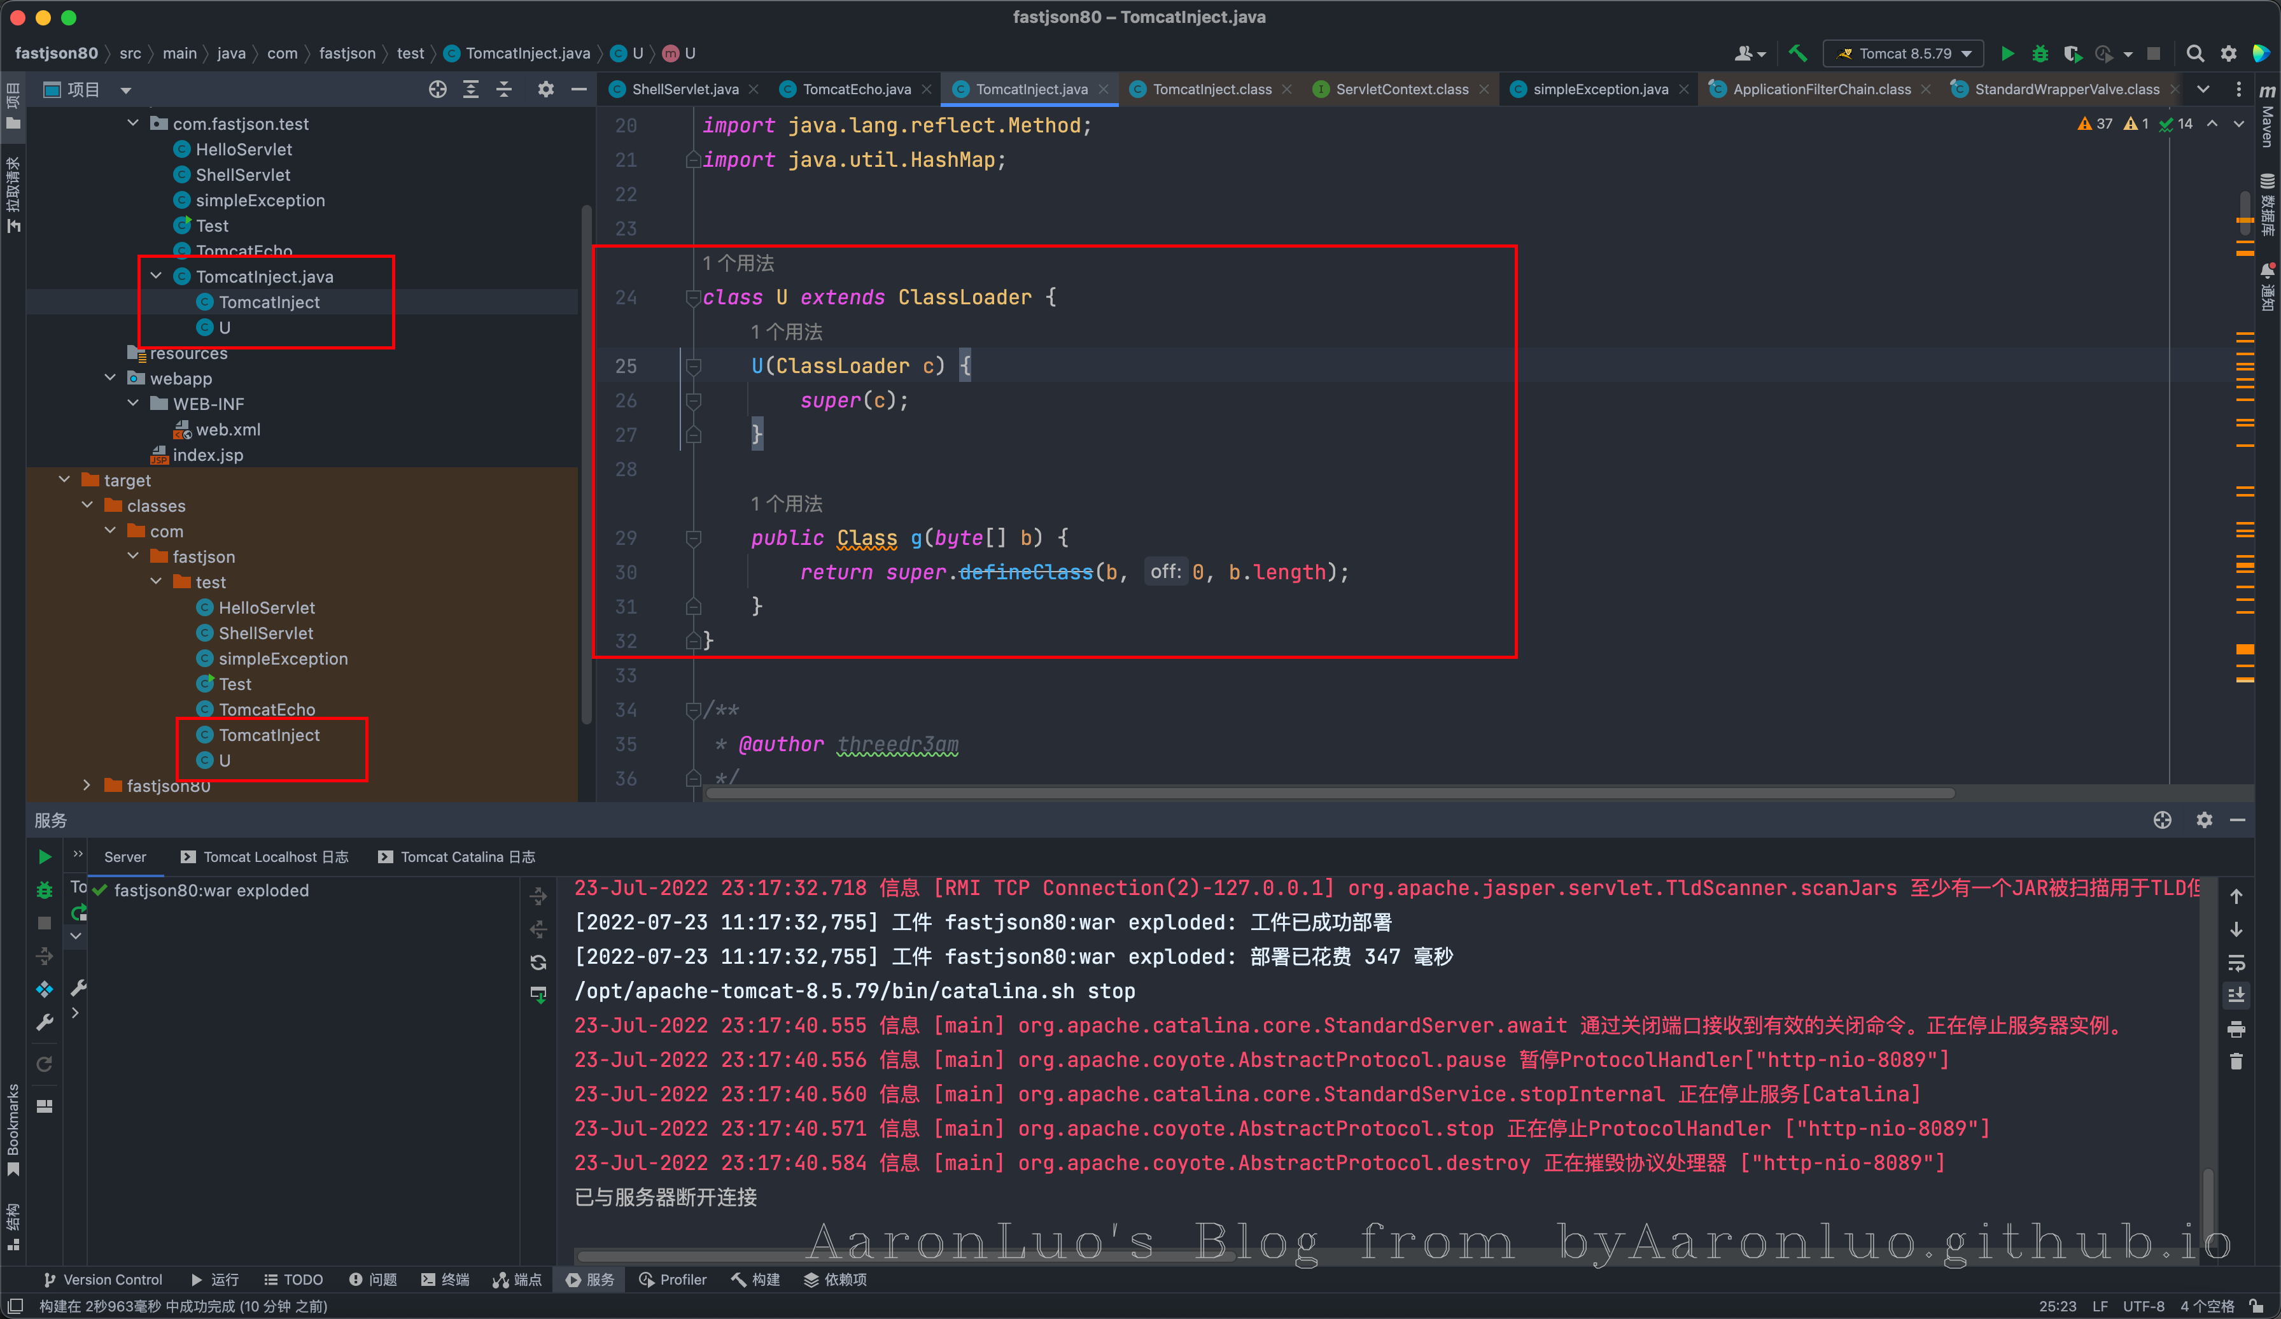
Task: Collapse the TomcatInject.java node
Action: [x=156, y=276]
